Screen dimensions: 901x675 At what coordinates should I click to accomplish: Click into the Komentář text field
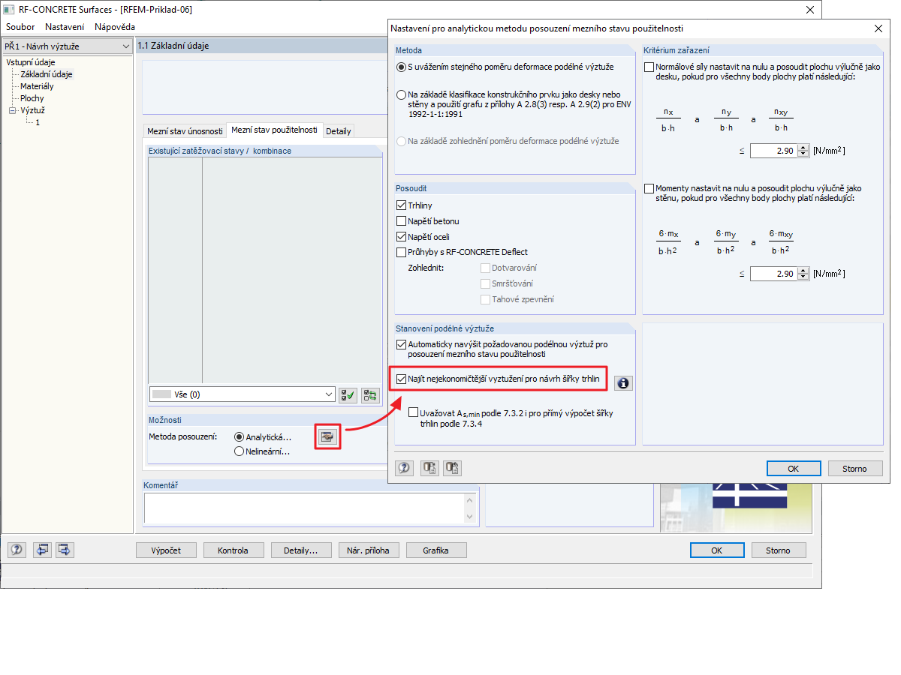[x=304, y=507]
